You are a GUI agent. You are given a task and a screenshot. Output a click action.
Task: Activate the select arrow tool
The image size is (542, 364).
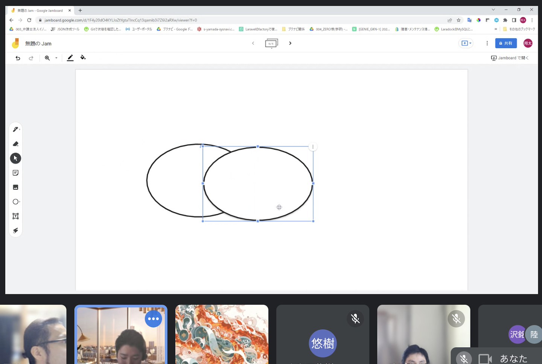click(x=15, y=158)
